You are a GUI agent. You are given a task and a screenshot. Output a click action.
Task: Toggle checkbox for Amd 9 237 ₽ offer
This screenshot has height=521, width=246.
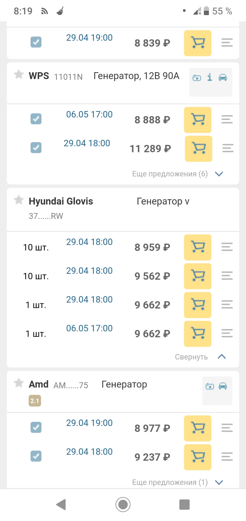click(36, 456)
